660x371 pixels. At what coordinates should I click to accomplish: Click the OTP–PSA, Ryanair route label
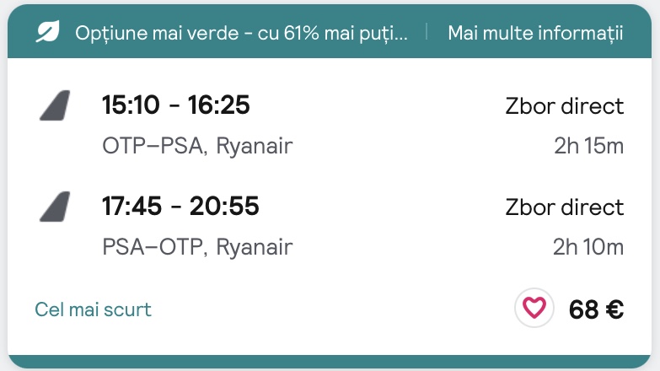click(x=197, y=146)
